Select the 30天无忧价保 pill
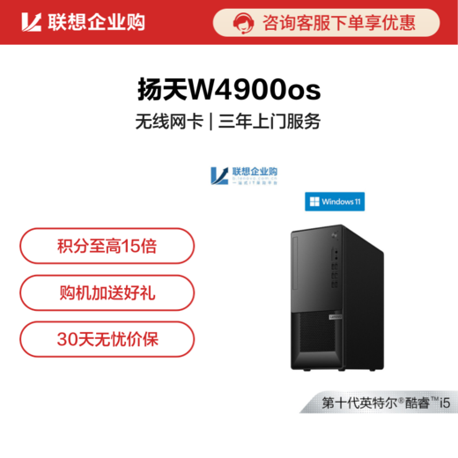Image resolution: width=458 pixels, height=458 pixels. [107, 339]
